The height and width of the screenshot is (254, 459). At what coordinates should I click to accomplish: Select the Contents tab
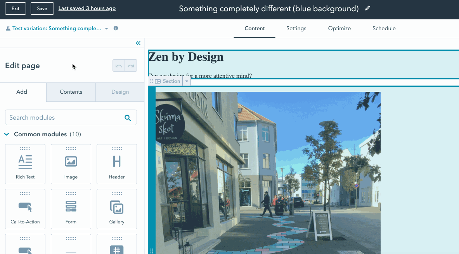pyautogui.click(x=71, y=92)
